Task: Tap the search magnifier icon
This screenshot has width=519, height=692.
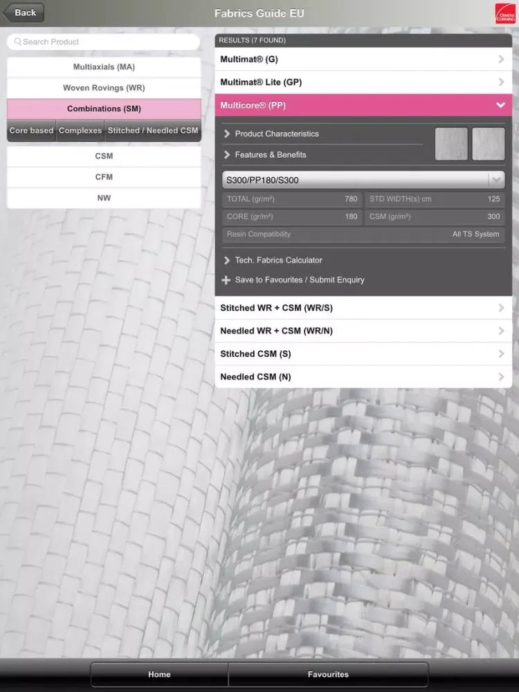Action: (18, 42)
